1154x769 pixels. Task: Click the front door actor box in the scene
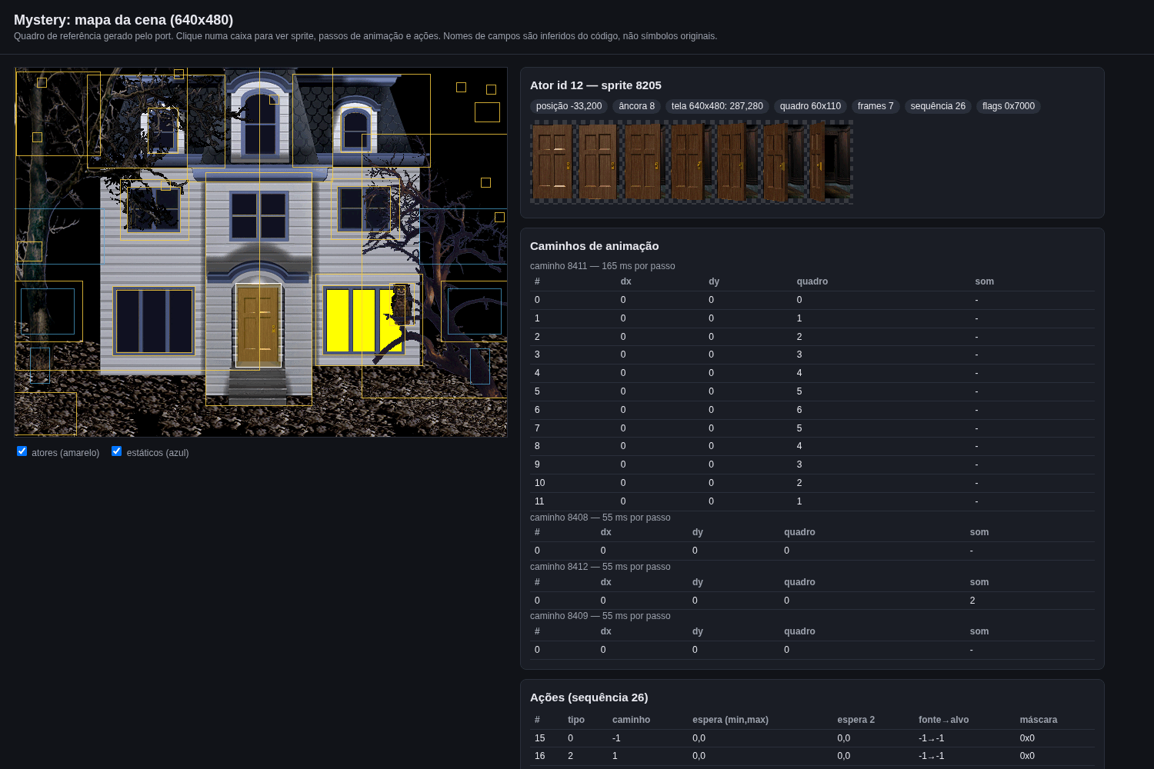point(258,325)
